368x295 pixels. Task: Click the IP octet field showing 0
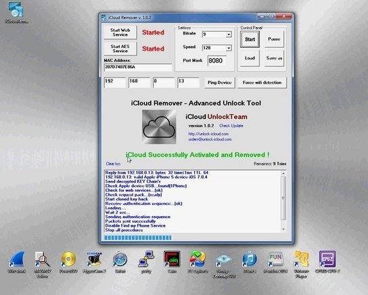pos(164,82)
